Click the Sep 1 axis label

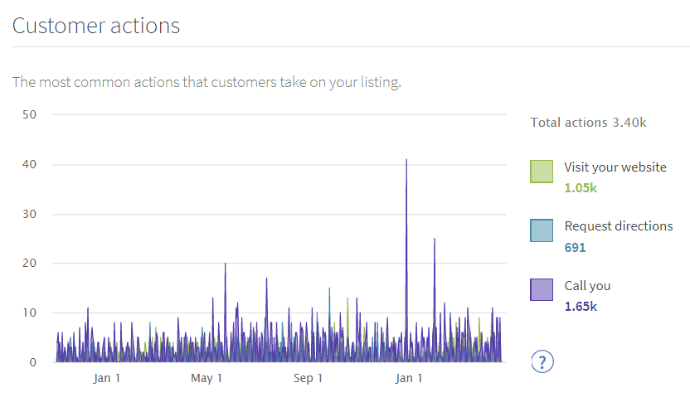[x=308, y=379]
